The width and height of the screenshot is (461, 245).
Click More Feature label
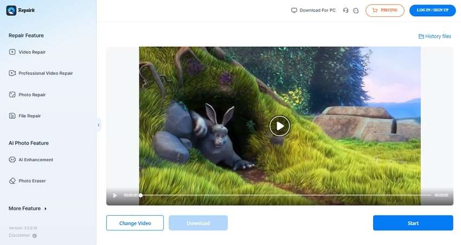(25, 209)
